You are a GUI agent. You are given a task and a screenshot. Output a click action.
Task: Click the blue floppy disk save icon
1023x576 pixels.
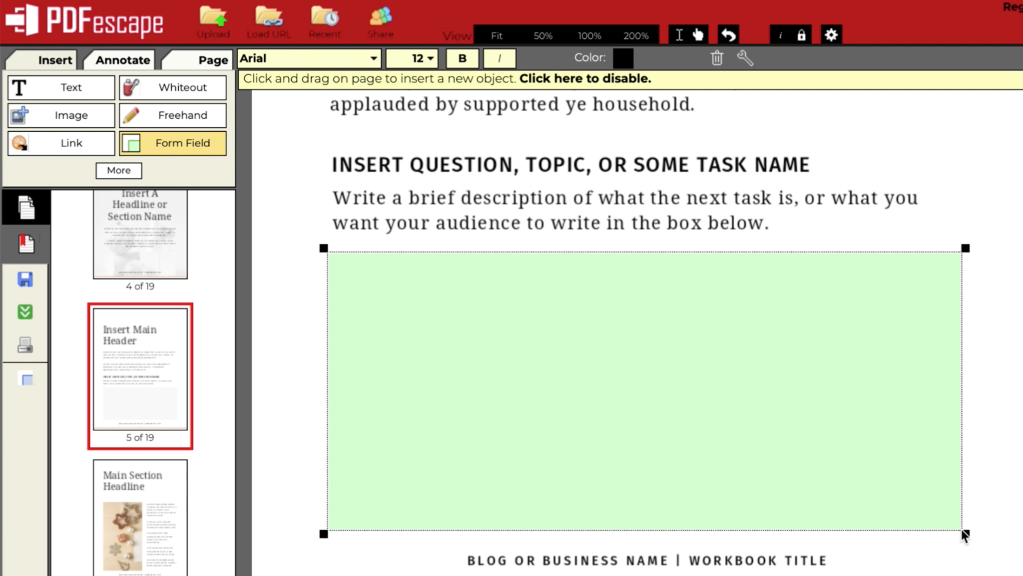point(25,279)
